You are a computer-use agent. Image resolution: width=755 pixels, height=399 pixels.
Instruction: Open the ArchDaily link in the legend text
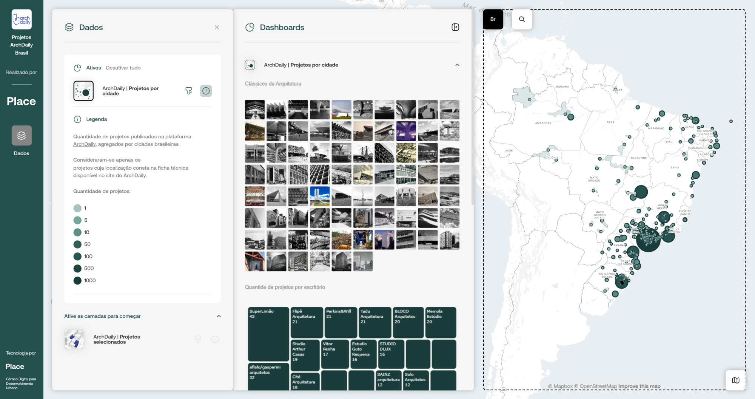[x=84, y=144]
